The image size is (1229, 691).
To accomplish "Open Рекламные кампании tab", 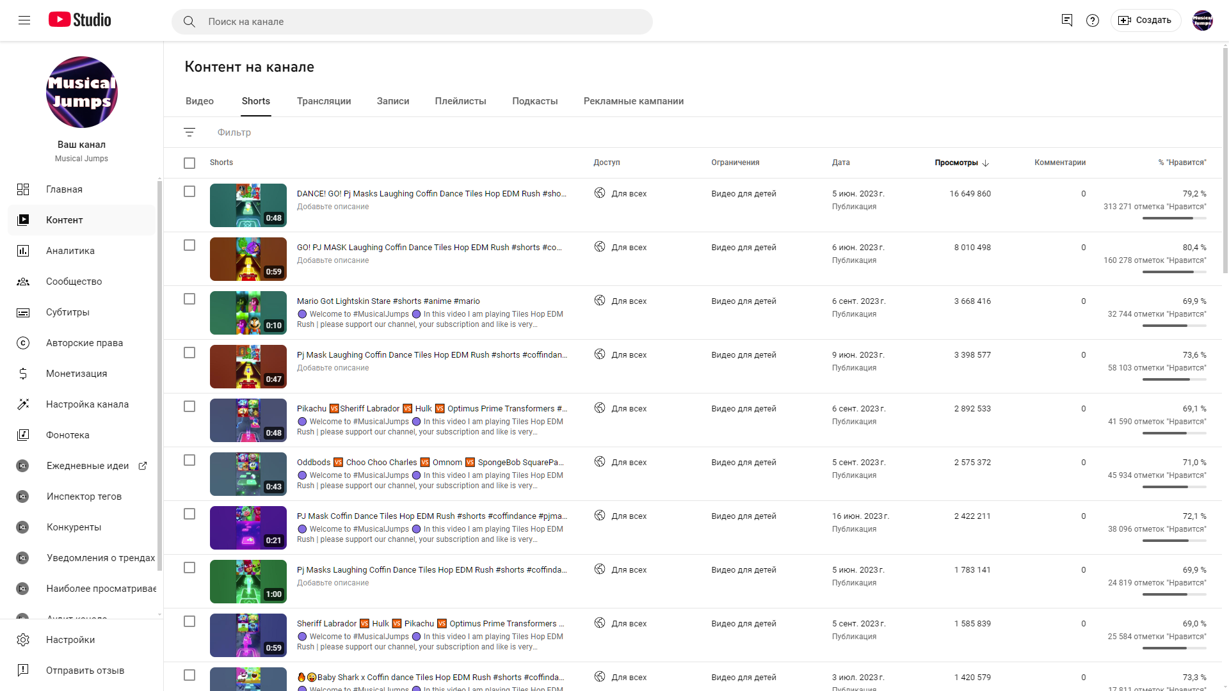I will pos(634,101).
